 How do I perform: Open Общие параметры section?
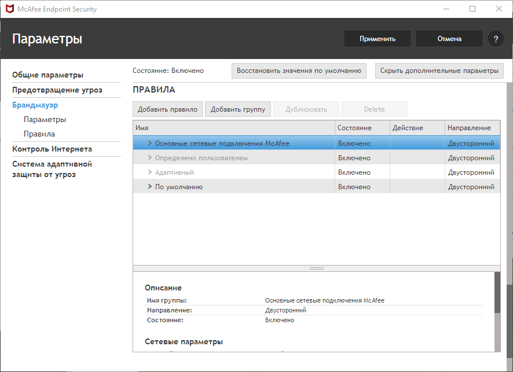tap(47, 75)
